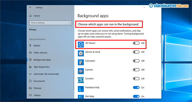Viewport: 192px width, 102px height.
Task: Click the Camera app name
Action: coord(89,70)
